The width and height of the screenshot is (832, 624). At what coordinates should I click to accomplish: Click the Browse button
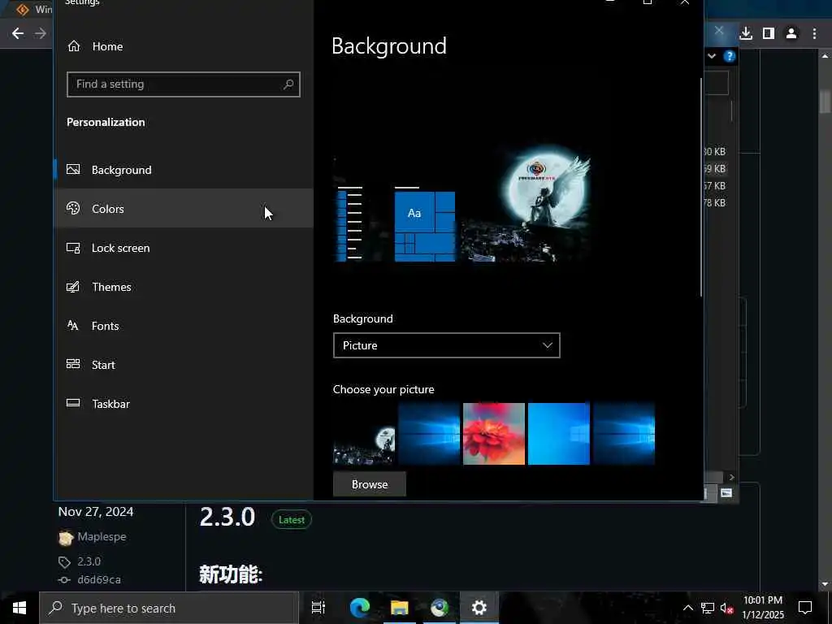pos(370,484)
